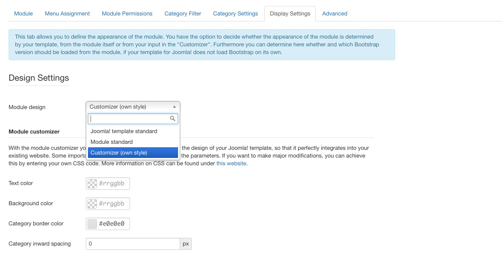The image size is (502, 255).
Task: Open the Advanced tab
Action: point(335,14)
